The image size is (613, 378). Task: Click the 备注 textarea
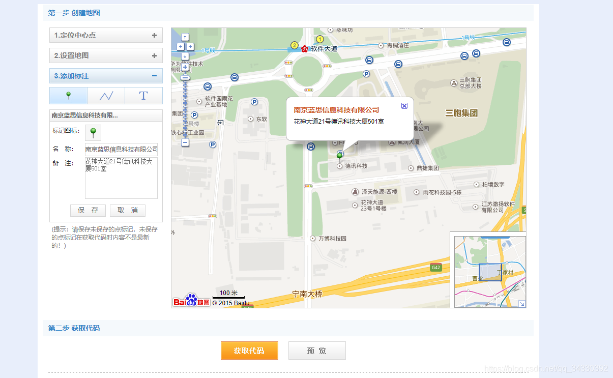[x=121, y=178]
